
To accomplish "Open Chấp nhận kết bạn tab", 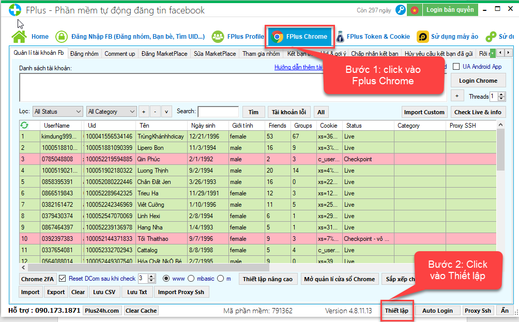I will [x=374, y=54].
